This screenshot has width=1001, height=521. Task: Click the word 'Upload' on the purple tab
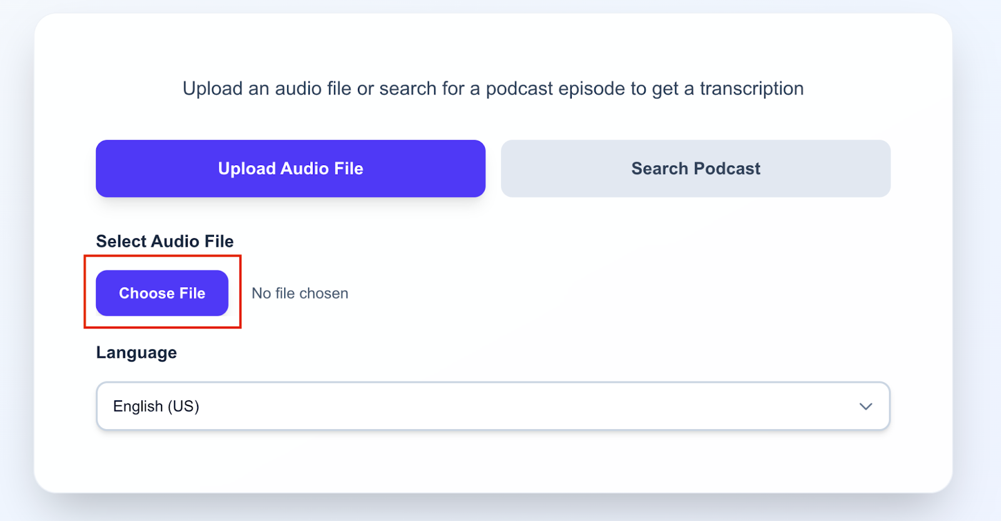click(246, 169)
